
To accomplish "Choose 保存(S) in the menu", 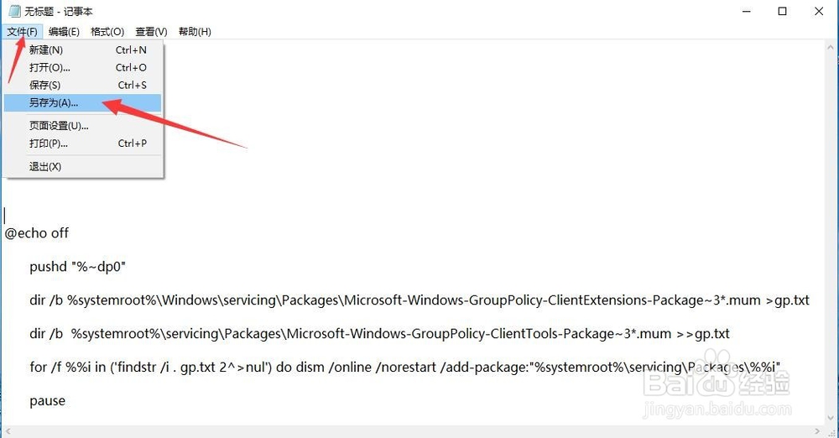I will point(82,85).
